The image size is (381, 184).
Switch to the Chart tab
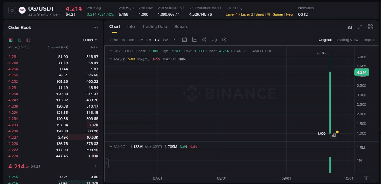(x=115, y=27)
